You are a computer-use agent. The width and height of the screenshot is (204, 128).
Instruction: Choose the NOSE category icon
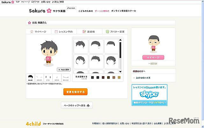pyautogui.click(x=57, y=78)
